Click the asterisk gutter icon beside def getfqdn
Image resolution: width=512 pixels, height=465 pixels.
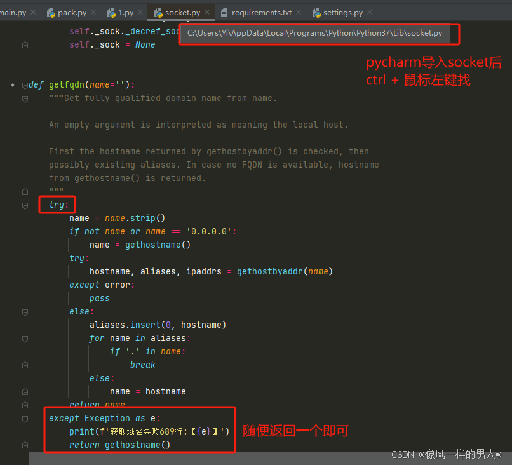coord(13,85)
